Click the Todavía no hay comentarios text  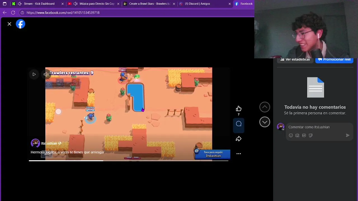coord(315,107)
